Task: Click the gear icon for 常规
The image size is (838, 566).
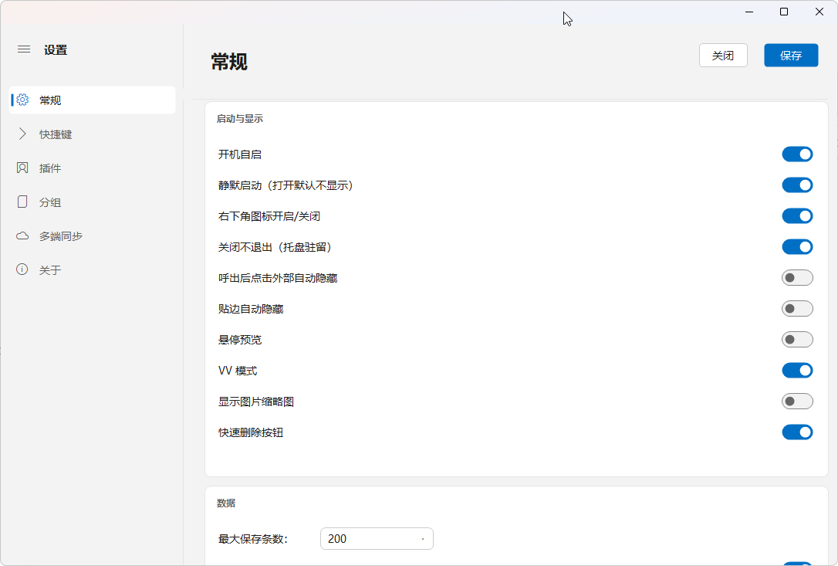Action: (22, 100)
